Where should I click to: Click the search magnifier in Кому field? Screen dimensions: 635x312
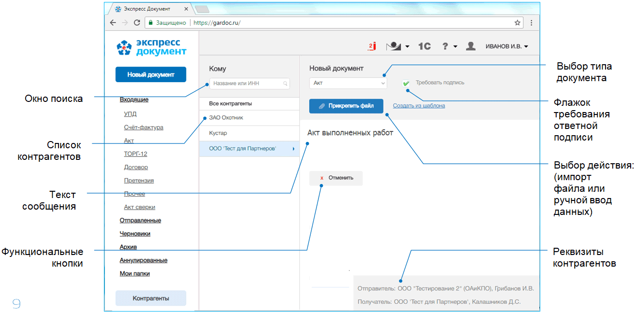coord(286,84)
